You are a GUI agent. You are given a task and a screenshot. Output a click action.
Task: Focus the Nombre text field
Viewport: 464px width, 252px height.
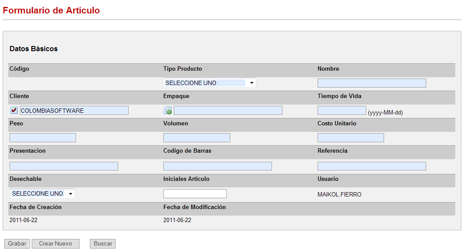371,83
